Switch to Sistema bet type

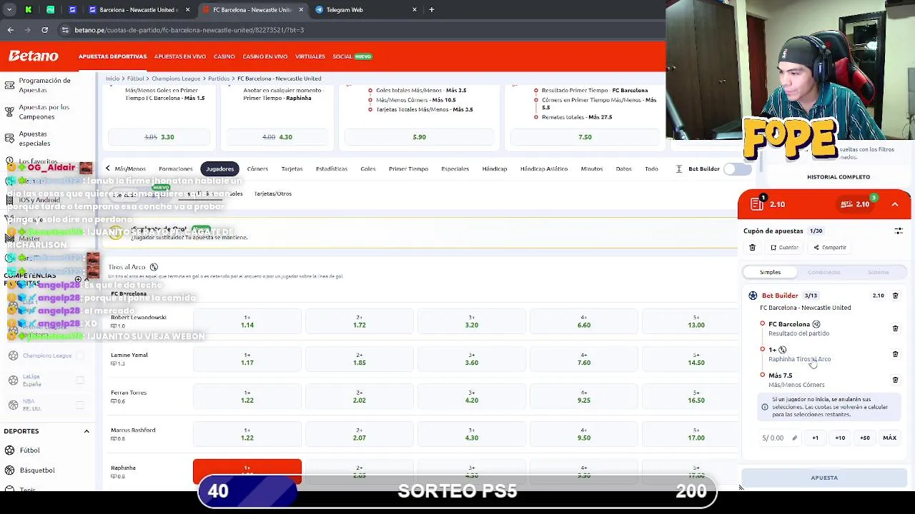click(x=878, y=272)
